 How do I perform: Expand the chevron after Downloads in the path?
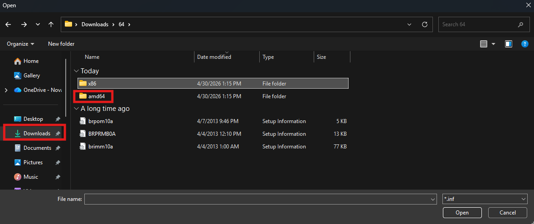[x=113, y=24]
